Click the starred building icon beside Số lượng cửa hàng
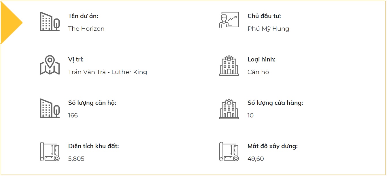Image resolution: width=387 pixels, height=176 pixels. (229, 109)
